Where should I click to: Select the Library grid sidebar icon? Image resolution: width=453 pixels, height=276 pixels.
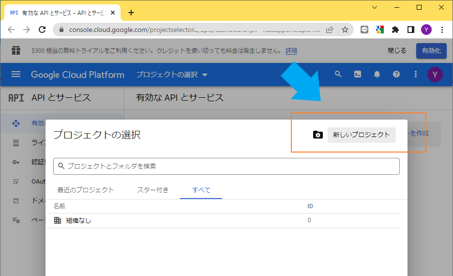(x=16, y=143)
